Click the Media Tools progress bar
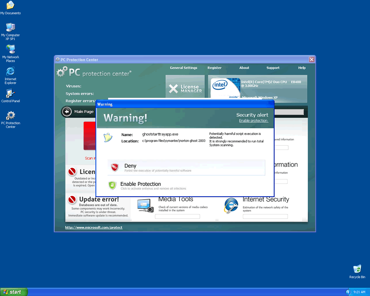The width and height of the screenshot is (370, 296). (177, 216)
